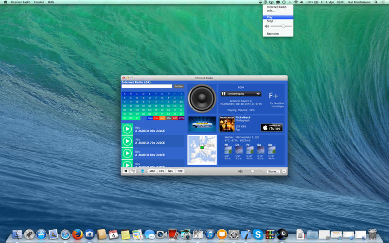Expand the small arrow beside iTunes button
The image size is (389, 243).
pyautogui.click(x=284, y=171)
